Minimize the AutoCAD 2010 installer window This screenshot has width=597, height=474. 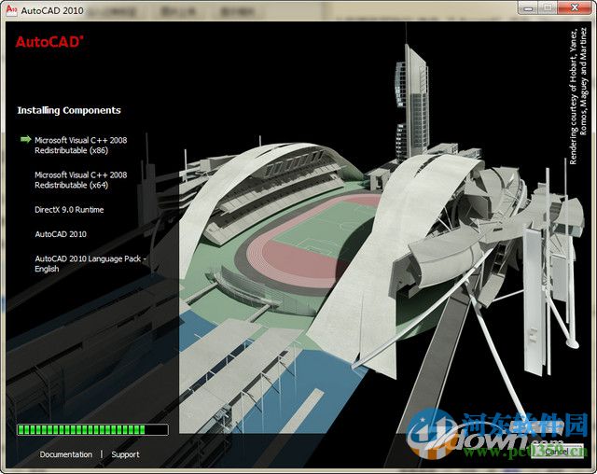[529, 7]
